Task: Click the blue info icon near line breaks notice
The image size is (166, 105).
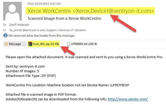Action: click(x=5, y=35)
